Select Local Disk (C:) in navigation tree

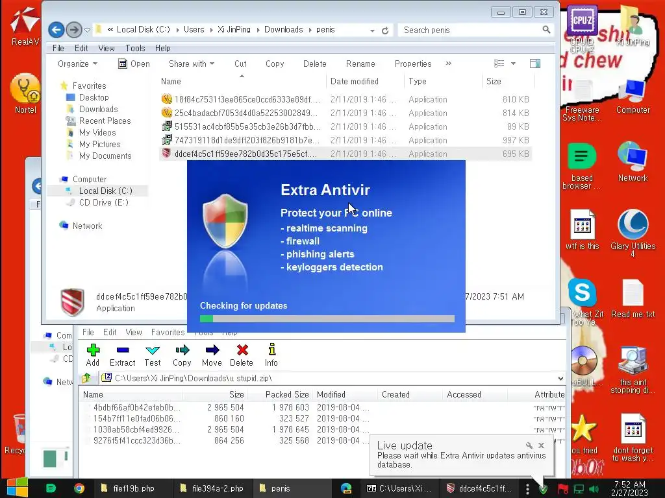pyautogui.click(x=105, y=191)
